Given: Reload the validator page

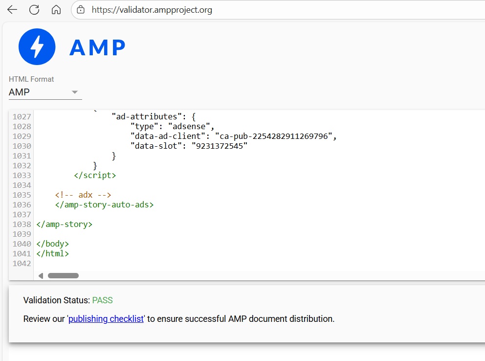Looking at the screenshot, I should [x=34, y=10].
